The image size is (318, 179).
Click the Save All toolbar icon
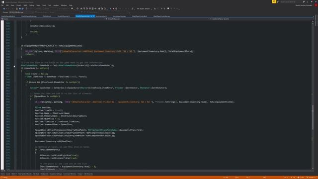coord(22,9)
